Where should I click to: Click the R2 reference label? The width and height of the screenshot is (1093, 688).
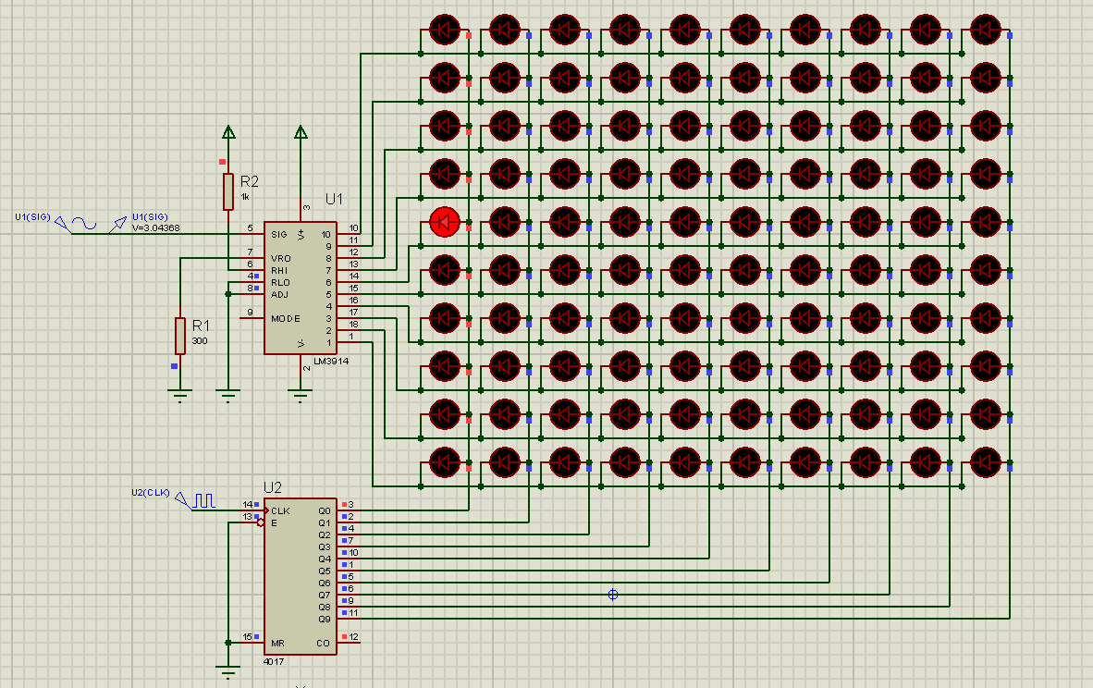[x=249, y=181]
